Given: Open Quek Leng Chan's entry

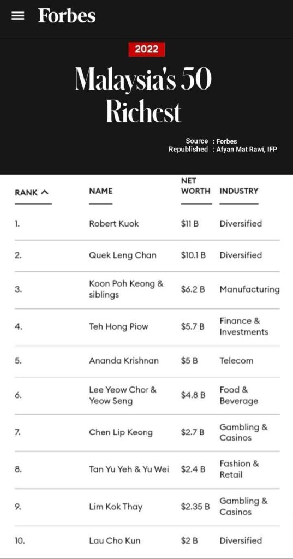Looking at the screenshot, I should 123,255.
